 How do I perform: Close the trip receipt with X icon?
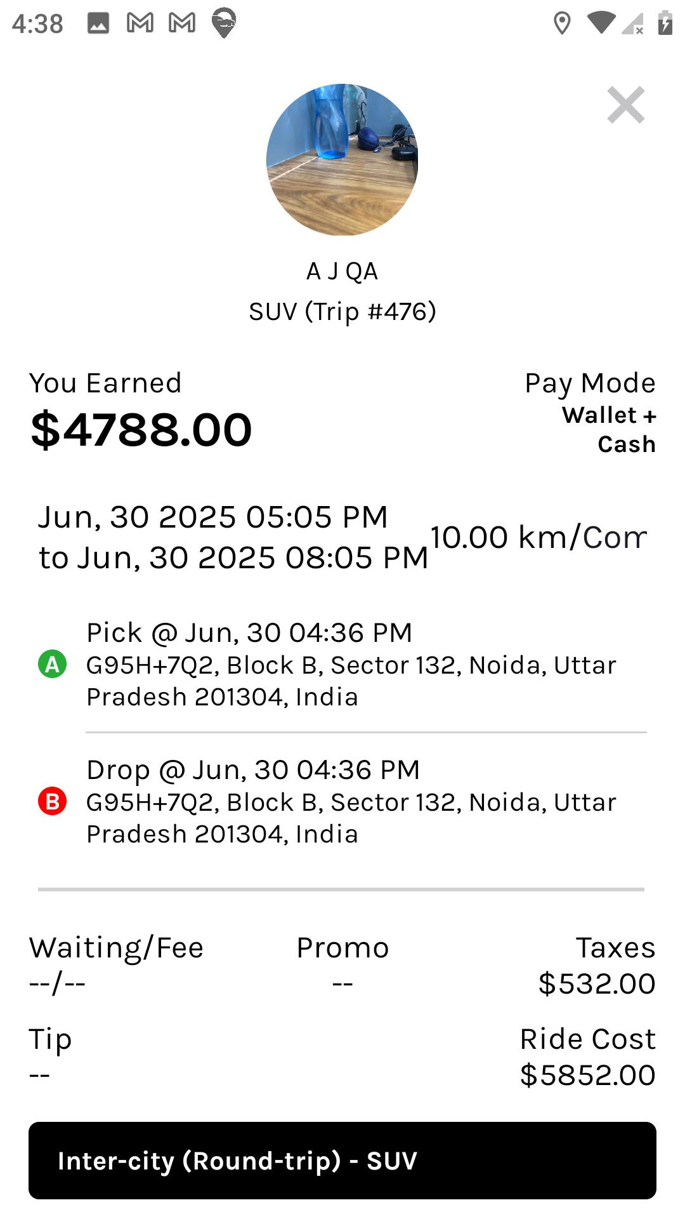pyautogui.click(x=625, y=105)
